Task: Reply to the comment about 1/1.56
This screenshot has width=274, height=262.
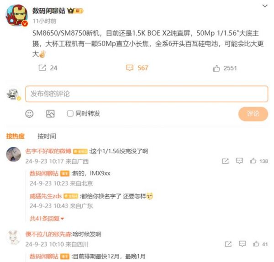Action: tap(239, 161)
